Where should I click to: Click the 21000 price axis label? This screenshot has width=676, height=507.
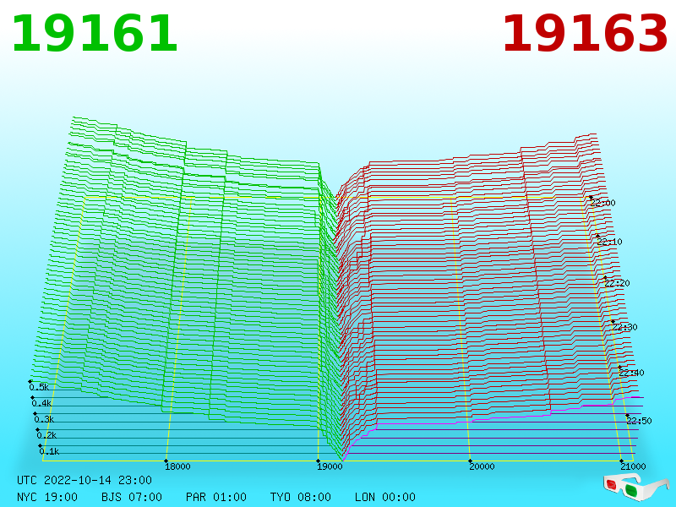[633, 466]
